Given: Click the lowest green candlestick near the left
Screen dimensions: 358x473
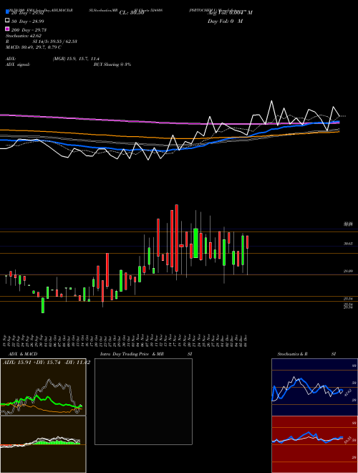Looking at the screenshot, I should click(x=43, y=305).
